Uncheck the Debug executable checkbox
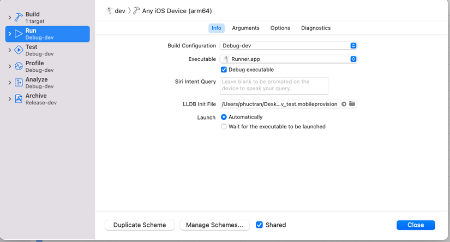The image size is (450, 242). pos(224,70)
